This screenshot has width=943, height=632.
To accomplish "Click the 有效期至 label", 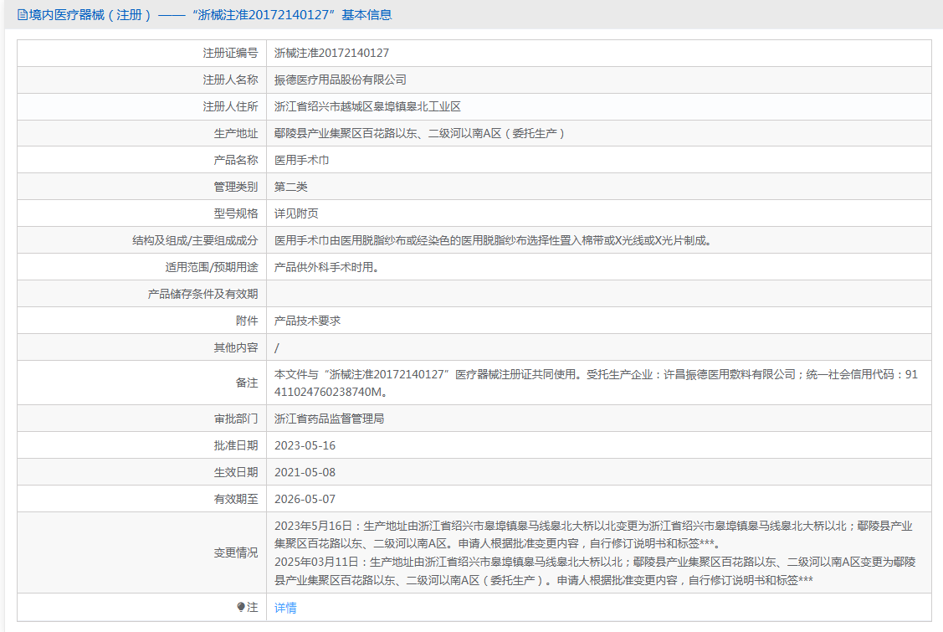I will 236,500.
